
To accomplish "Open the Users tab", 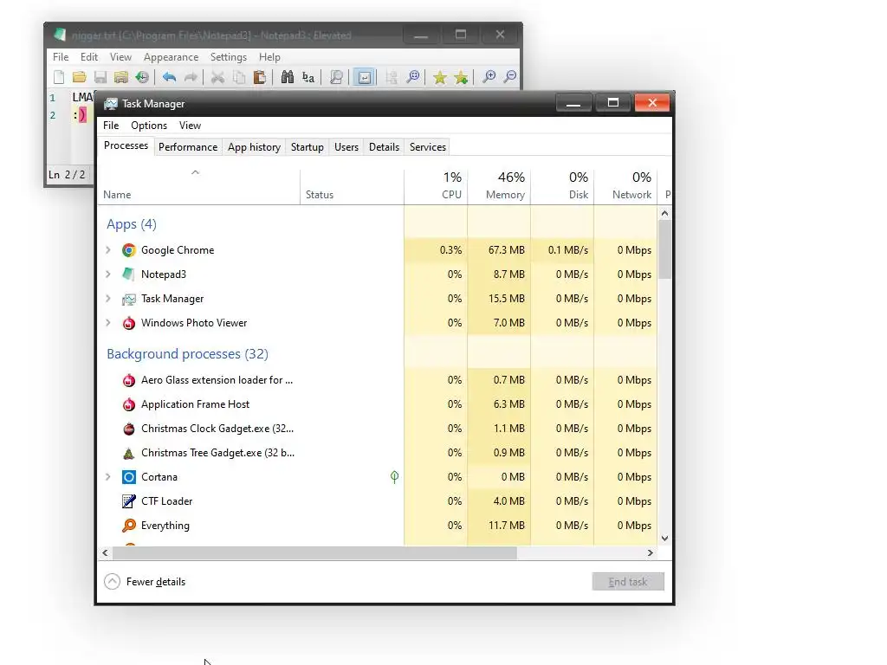I will (x=346, y=147).
